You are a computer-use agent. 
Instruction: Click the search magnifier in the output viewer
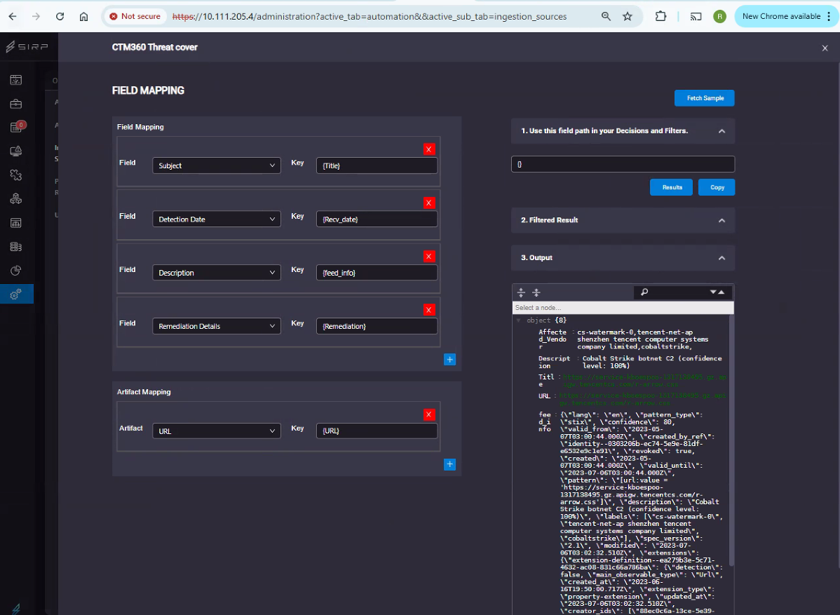tap(644, 292)
